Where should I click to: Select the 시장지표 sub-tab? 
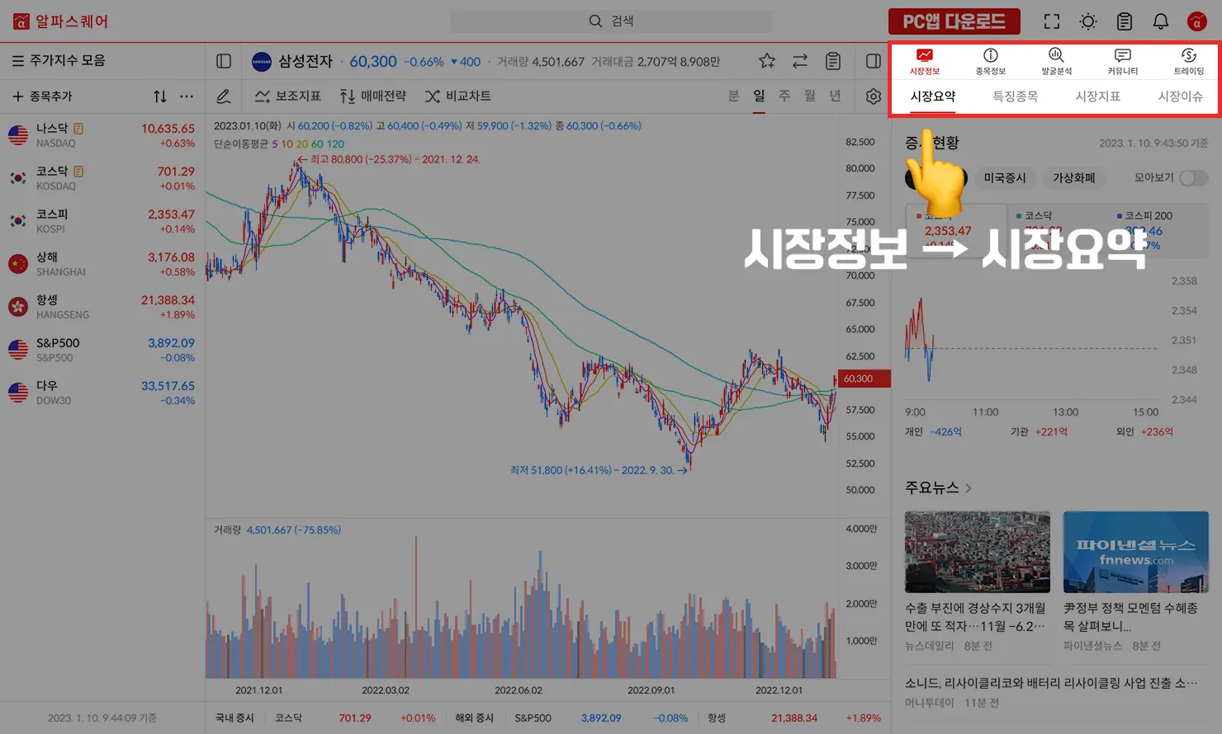click(1098, 96)
